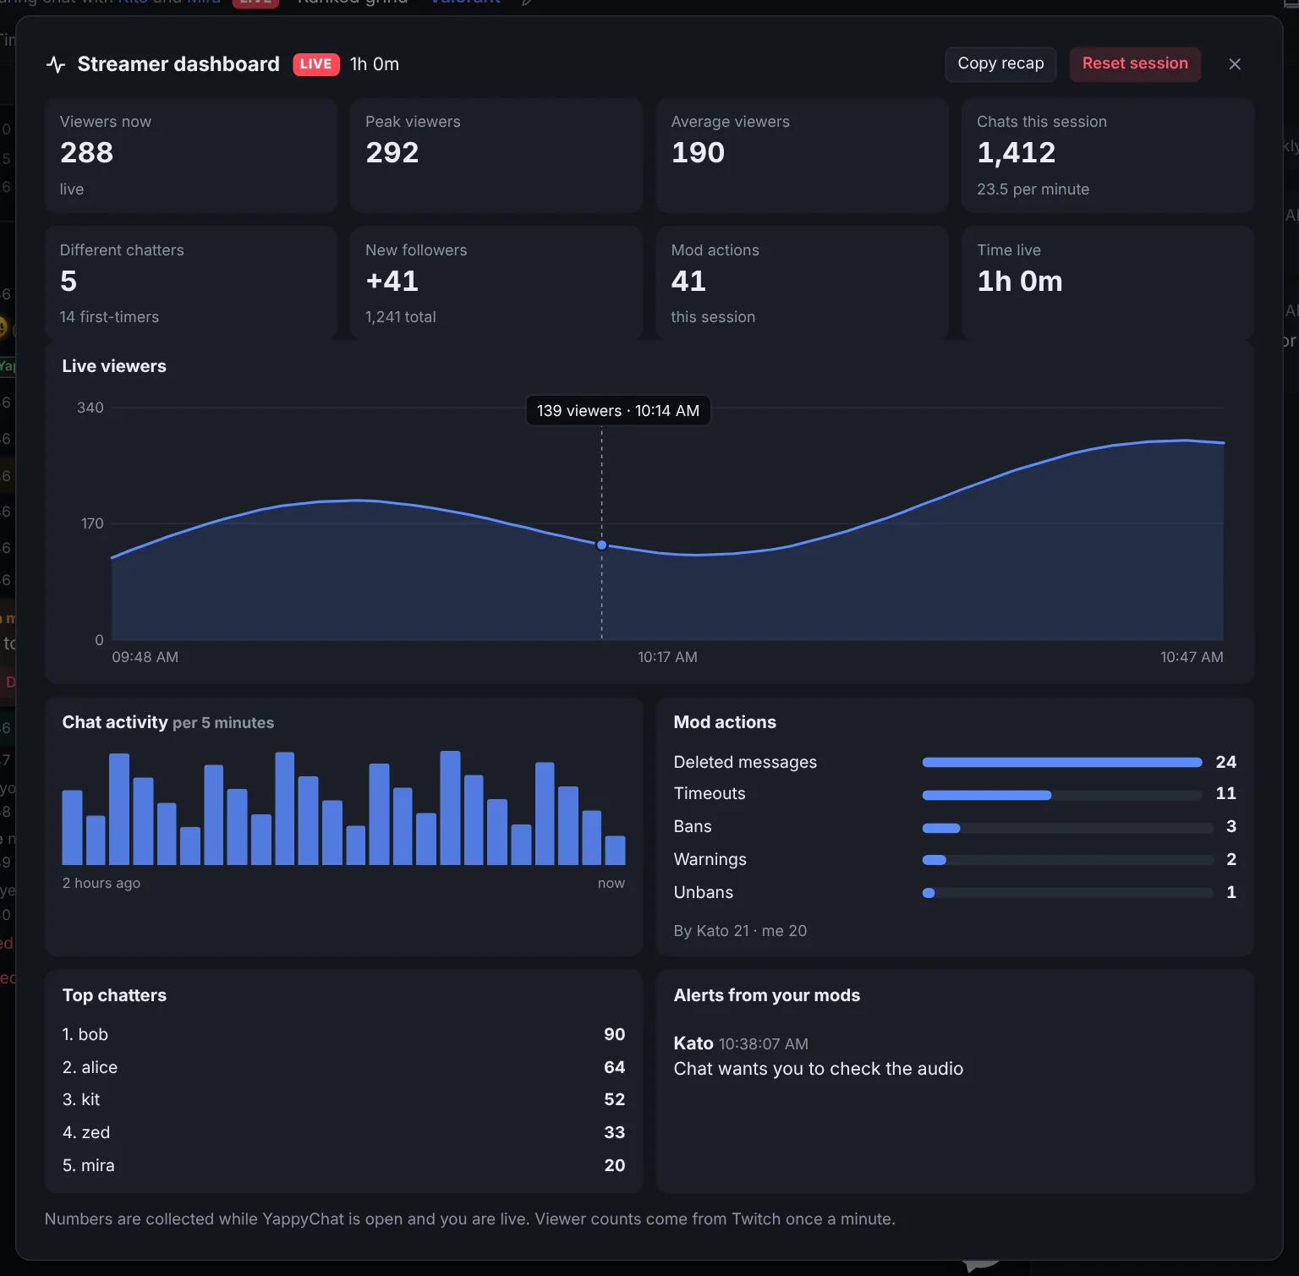The image size is (1299, 1276).
Task: Click the '1,241 total' followers text
Action: [x=401, y=317]
